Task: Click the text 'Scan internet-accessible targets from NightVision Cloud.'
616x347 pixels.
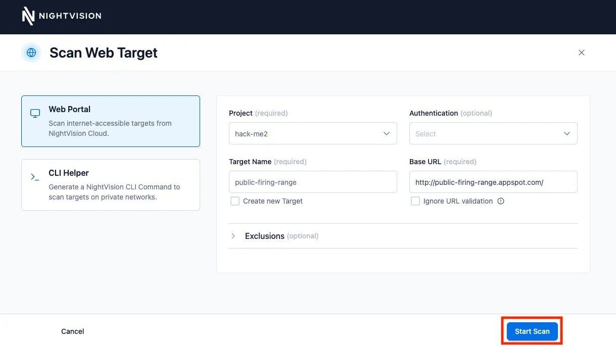Action: (x=110, y=128)
